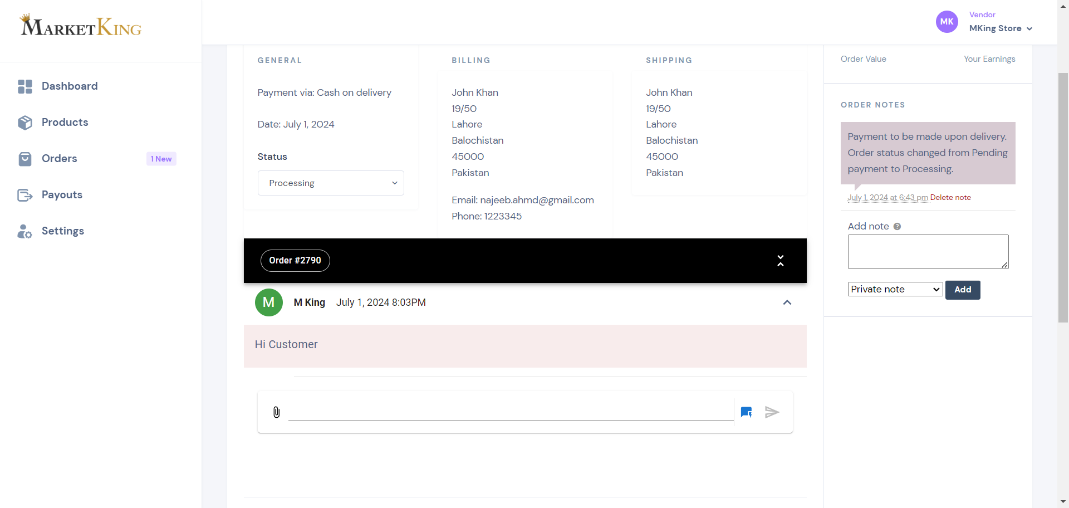Click the 1 New orders badge
Screen dimensions: 1069x508
tap(161, 159)
